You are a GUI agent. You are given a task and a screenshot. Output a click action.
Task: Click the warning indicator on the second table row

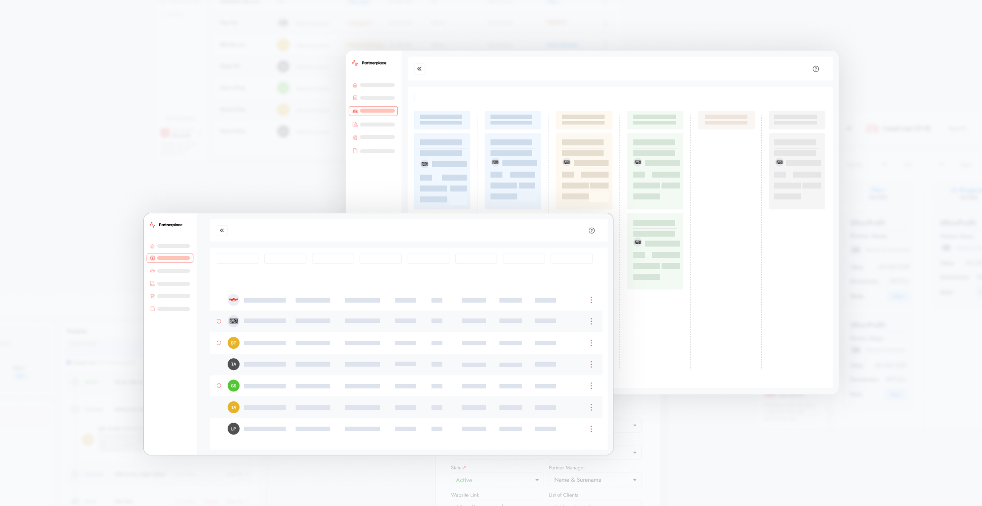tap(219, 321)
